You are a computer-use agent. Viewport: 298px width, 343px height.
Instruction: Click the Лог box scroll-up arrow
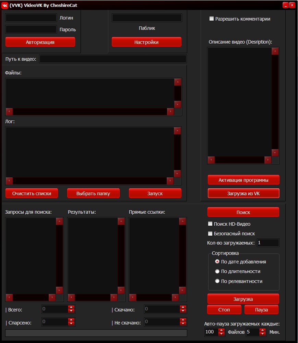(177, 131)
